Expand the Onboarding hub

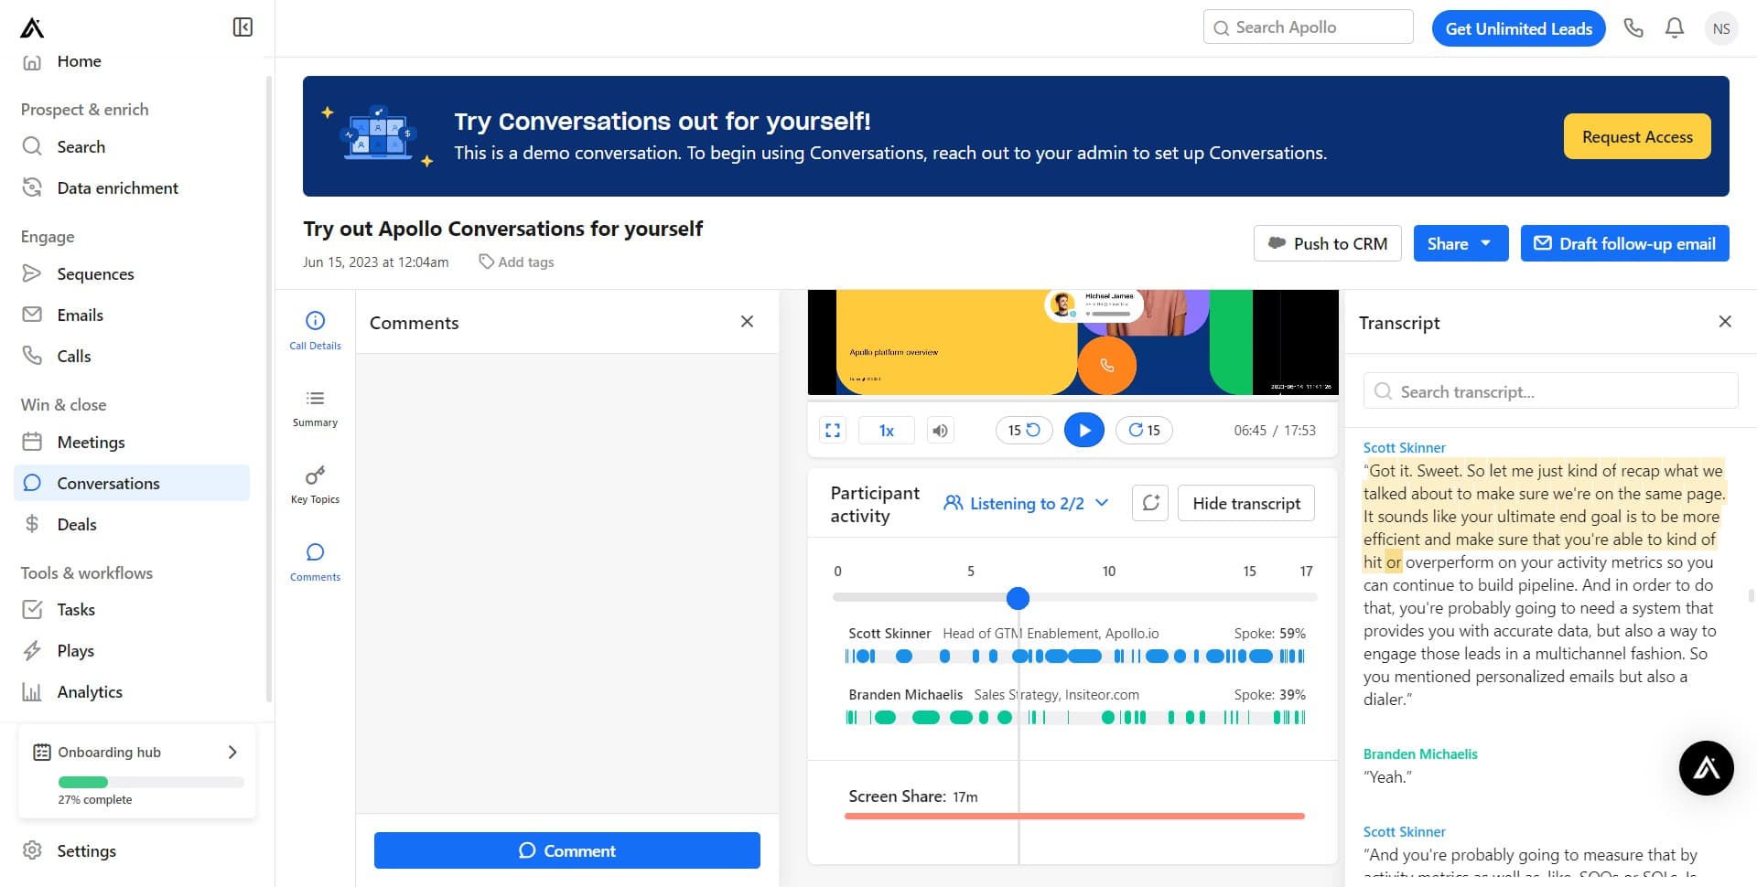232,752
